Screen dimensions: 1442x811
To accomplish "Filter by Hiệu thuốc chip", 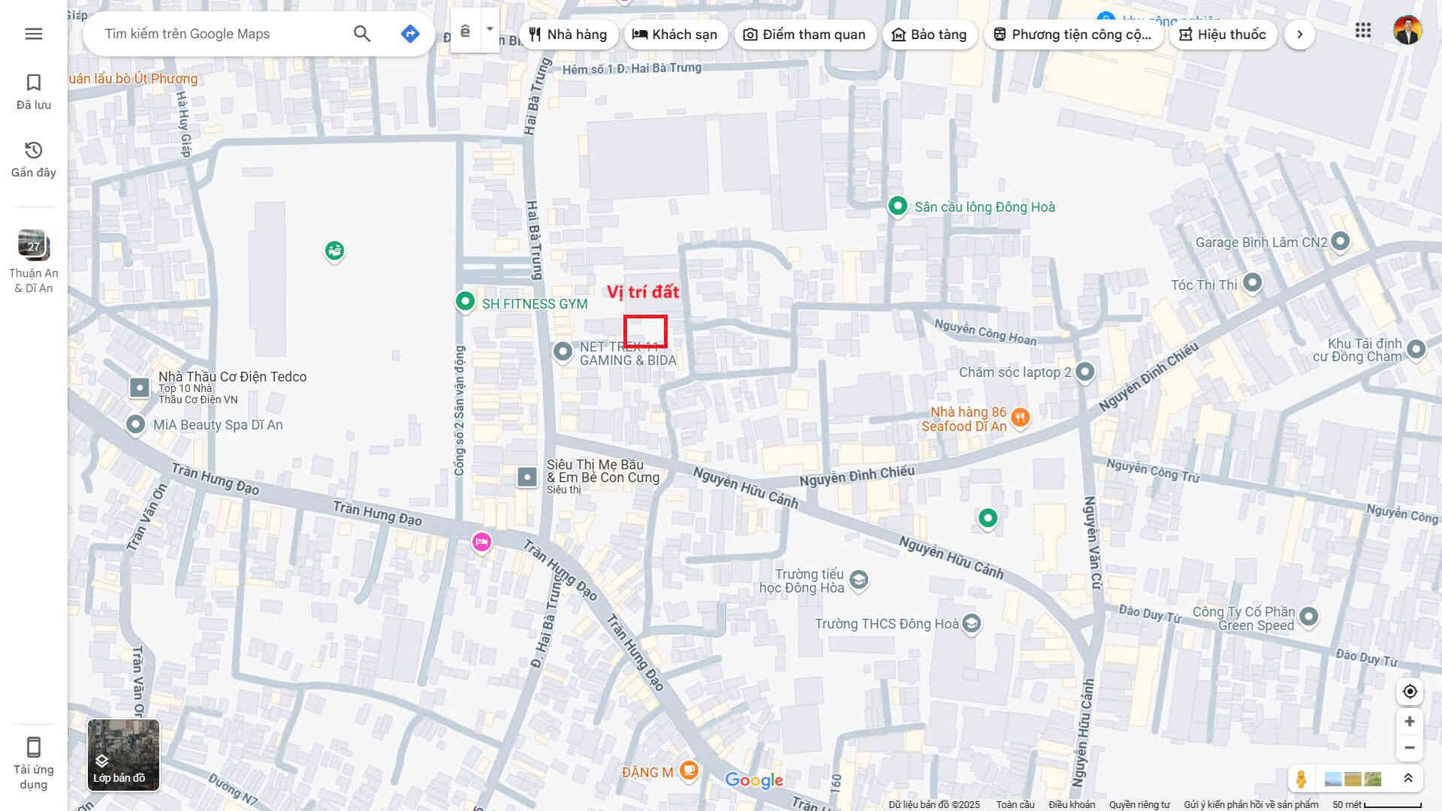I will click(1223, 35).
